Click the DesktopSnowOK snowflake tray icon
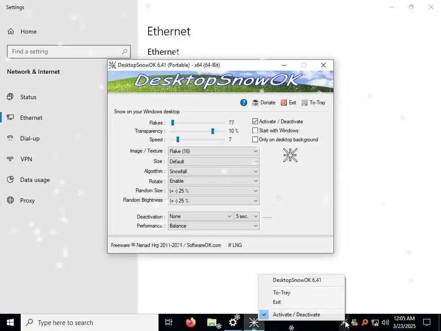Image resolution: width=441 pixels, height=331 pixels. (x=343, y=322)
